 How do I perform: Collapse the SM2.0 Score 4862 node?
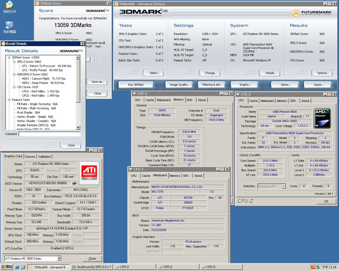click(x=14, y=62)
